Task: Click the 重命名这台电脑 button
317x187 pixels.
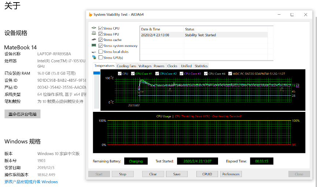Action: coord(22,114)
